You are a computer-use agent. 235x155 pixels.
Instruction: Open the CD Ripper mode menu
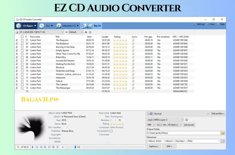tap(26, 26)
